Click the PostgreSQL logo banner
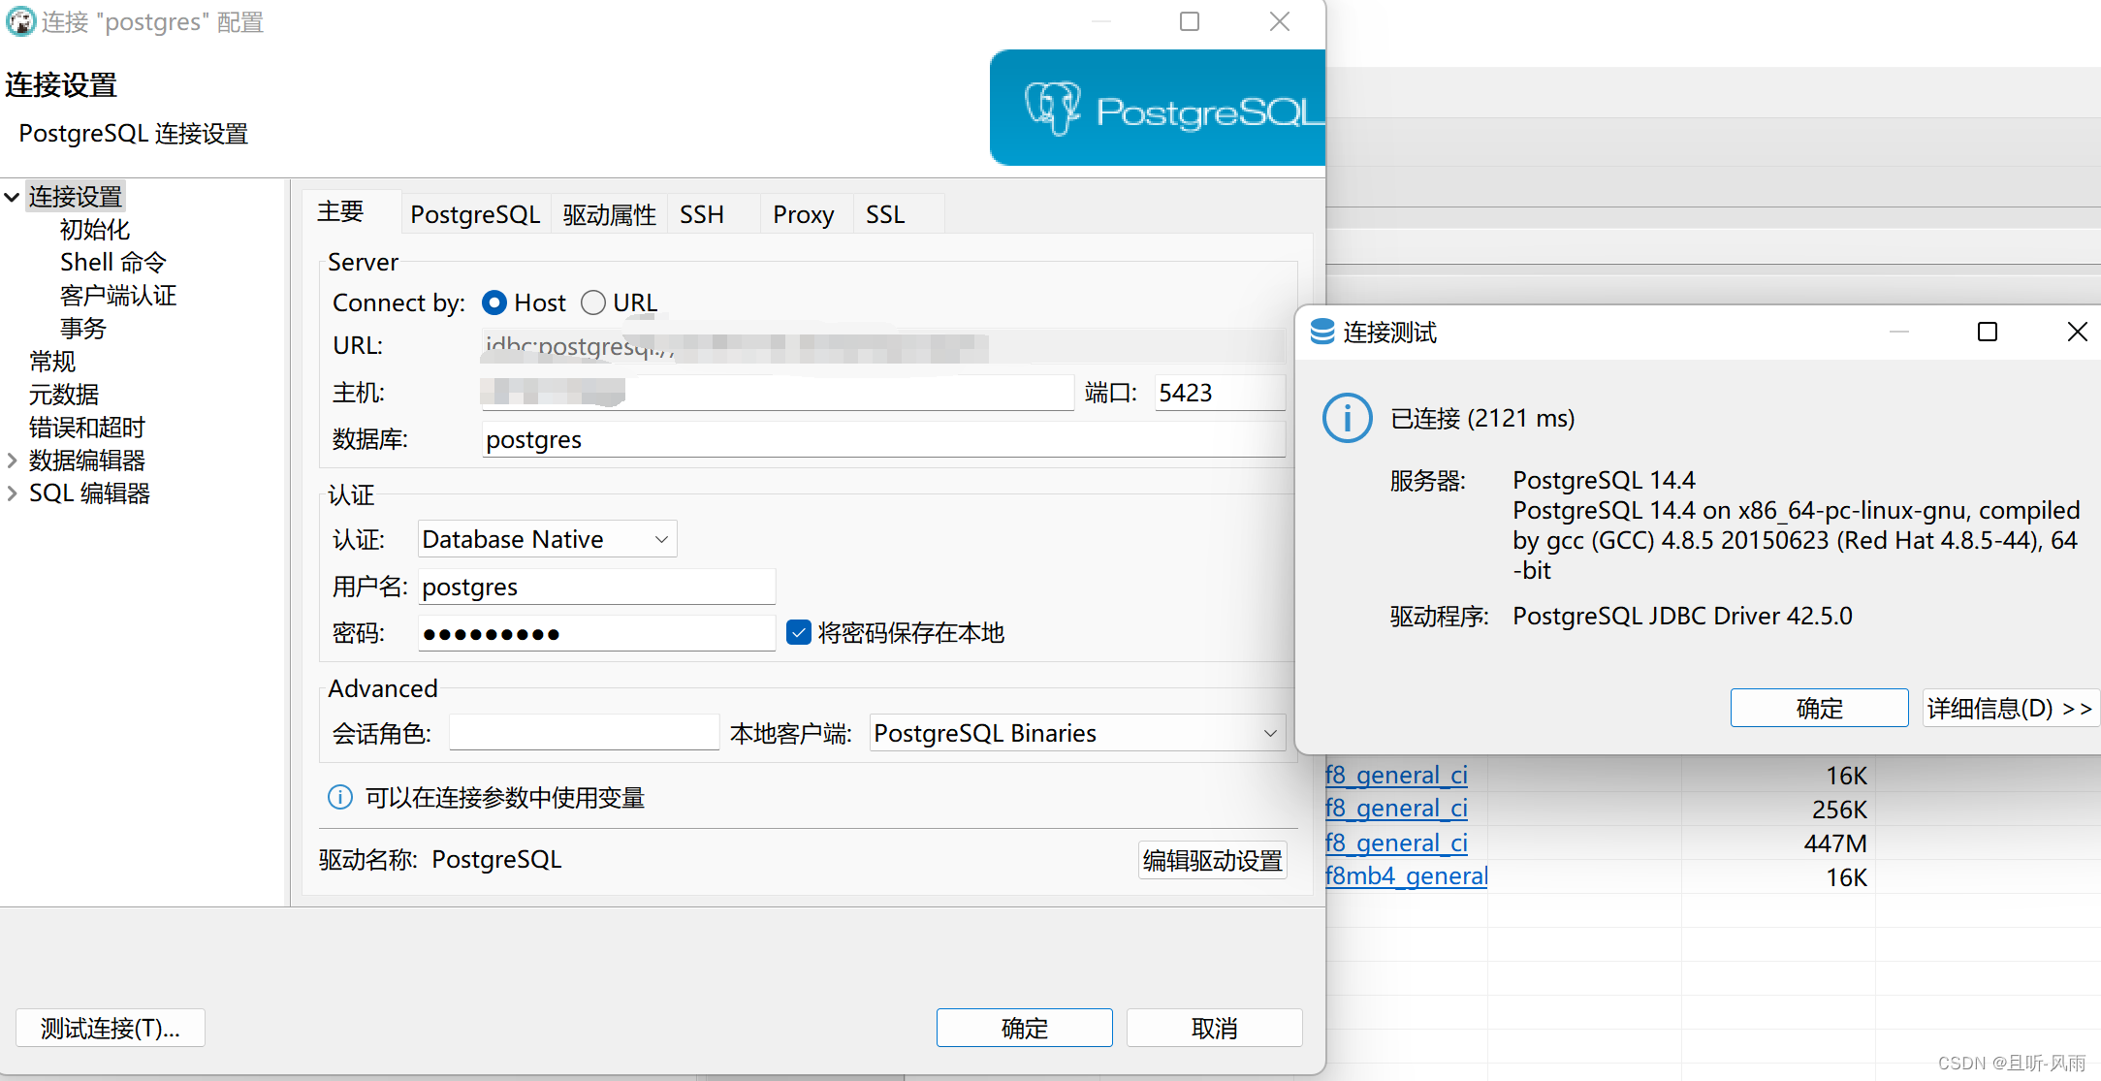 (x=1156, y=107)
